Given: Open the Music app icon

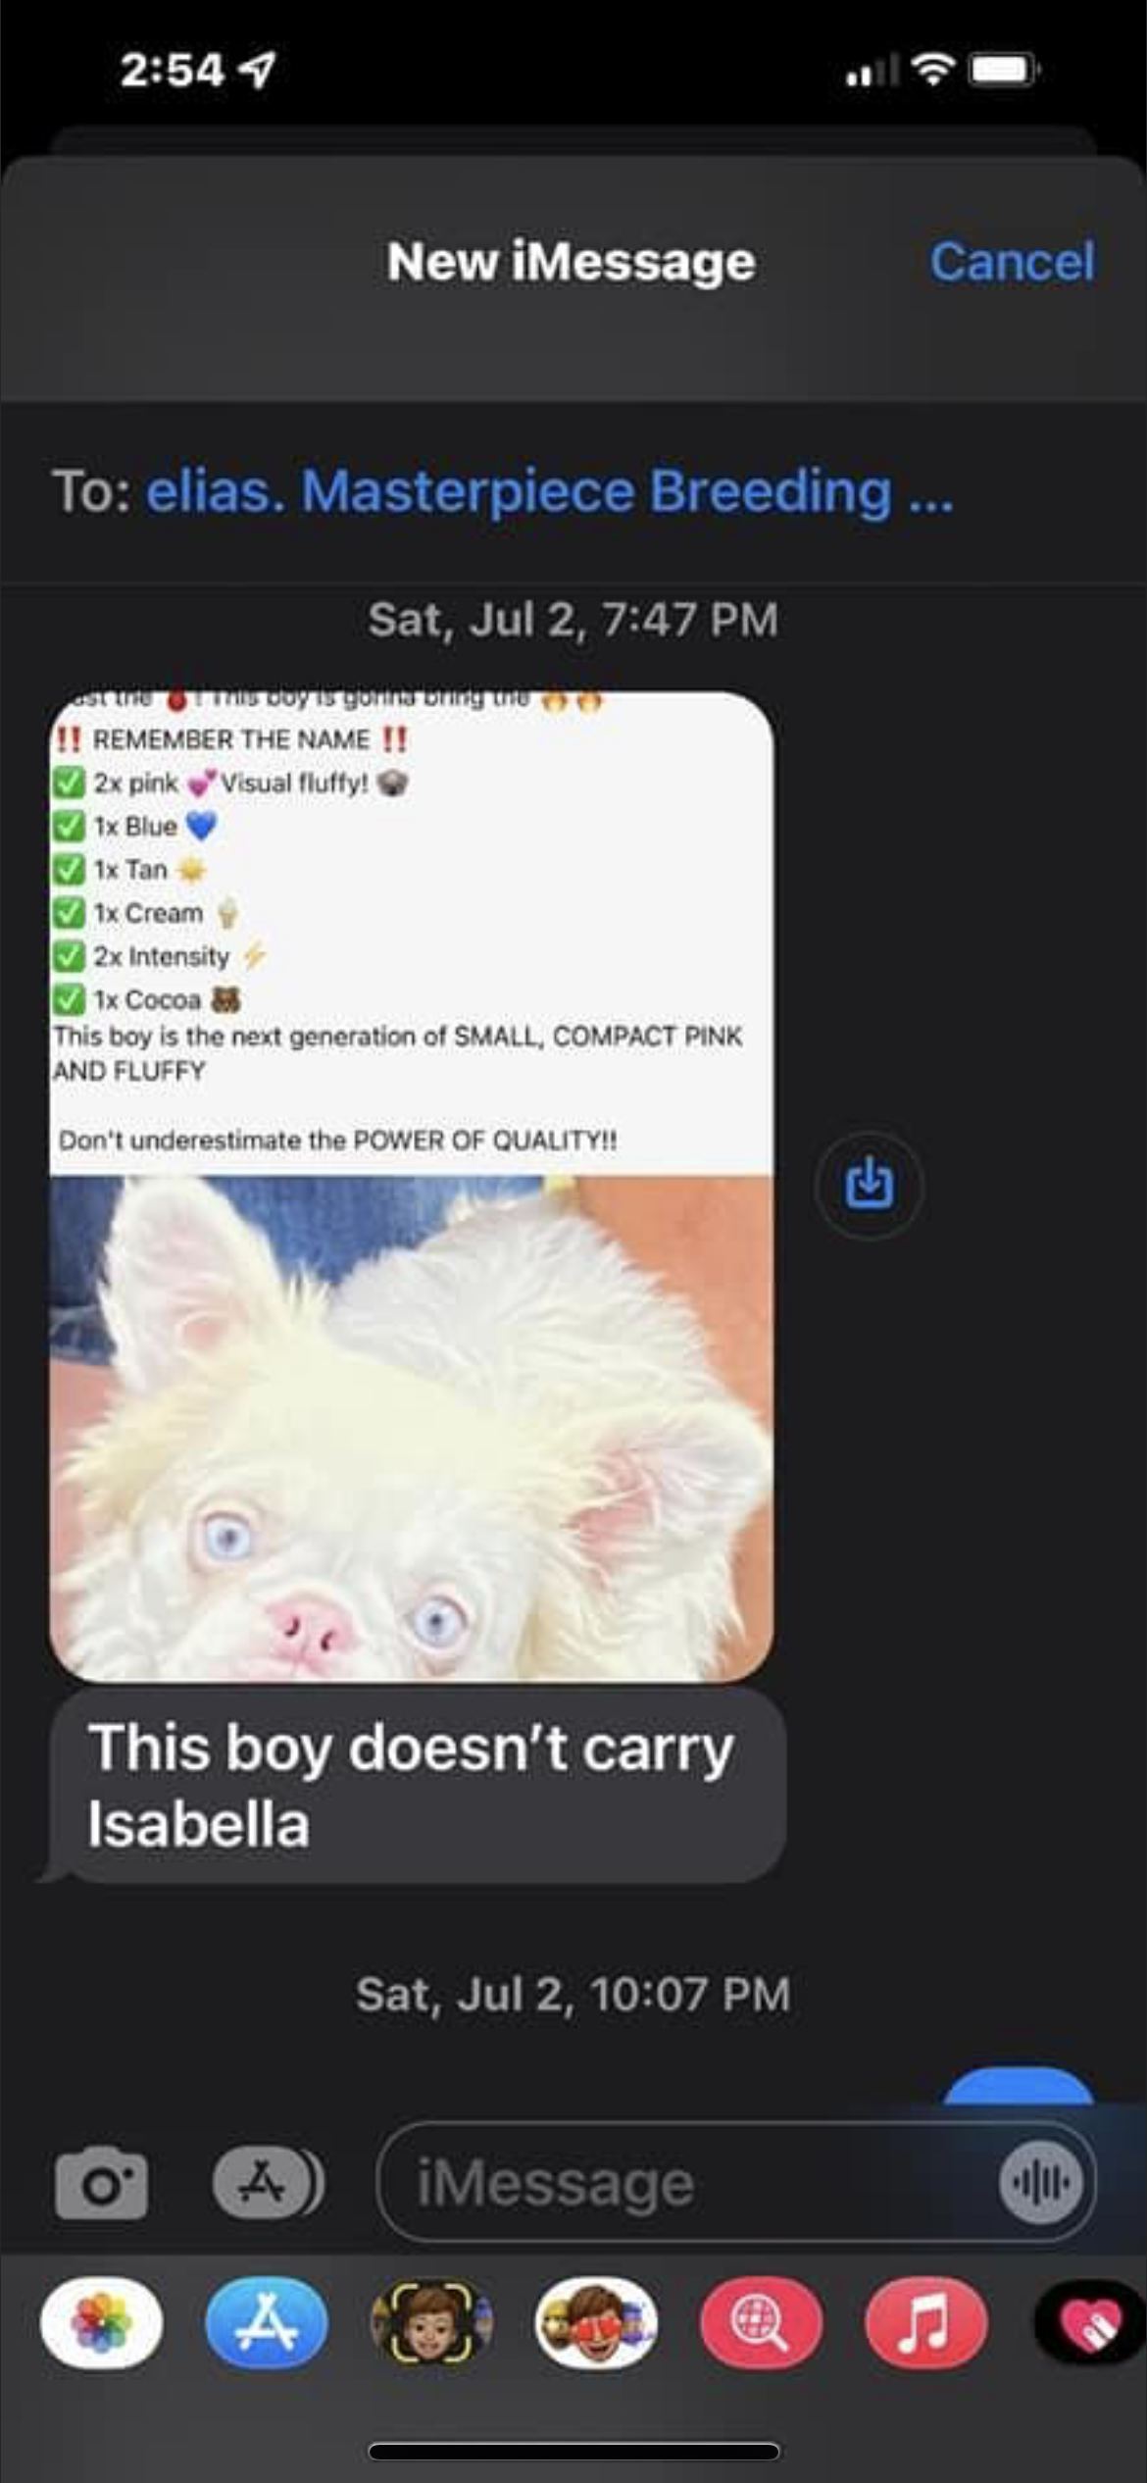Looking at the screenshot, I should [925, 2322].
